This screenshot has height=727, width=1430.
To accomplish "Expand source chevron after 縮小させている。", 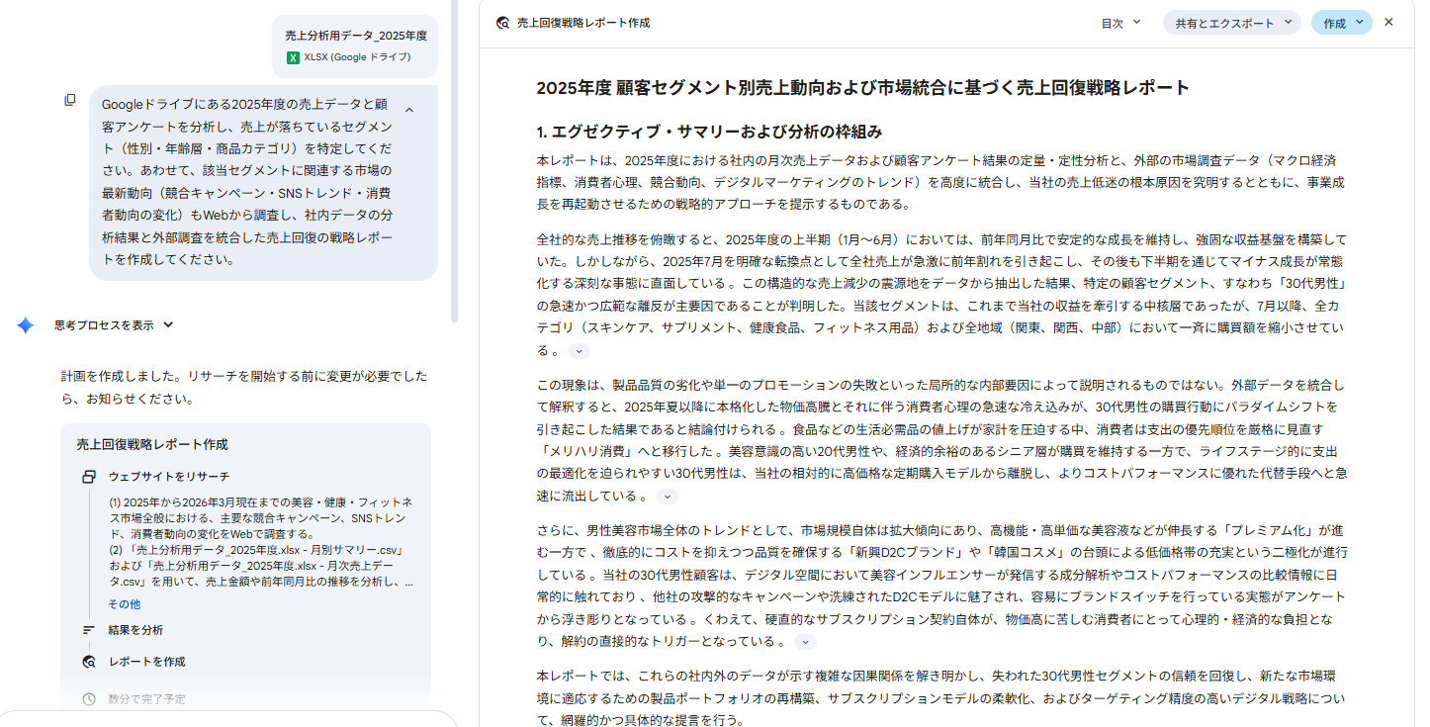I will point(580,351).
